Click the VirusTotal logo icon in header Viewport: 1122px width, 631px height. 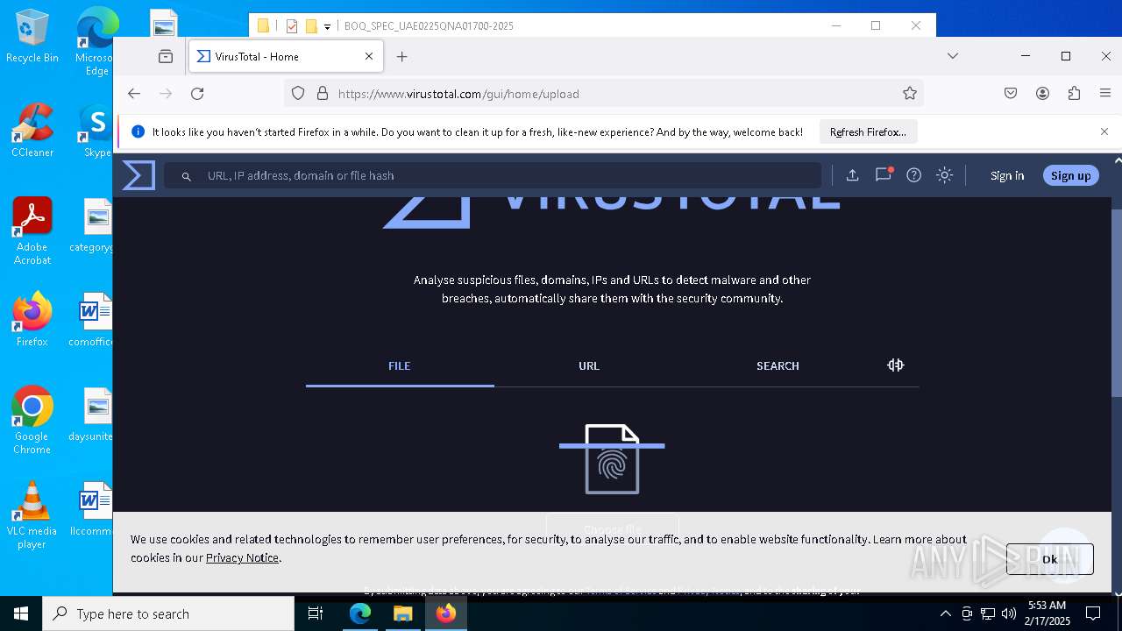point(138,175)
